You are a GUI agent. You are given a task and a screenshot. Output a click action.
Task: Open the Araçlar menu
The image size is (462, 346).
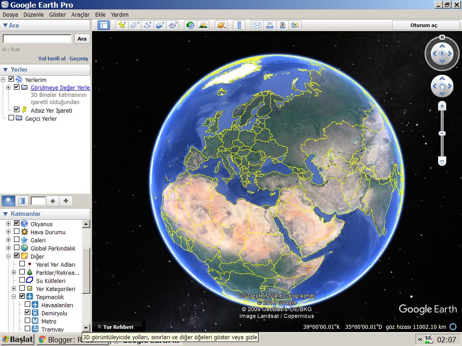[x=80, y=14]
